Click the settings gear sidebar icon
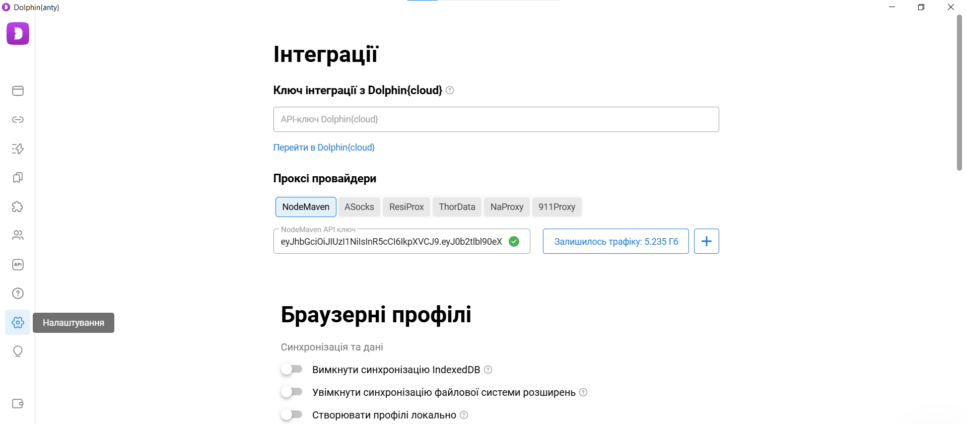The height and width of the screenshot is (424, 967). point(18,322)
